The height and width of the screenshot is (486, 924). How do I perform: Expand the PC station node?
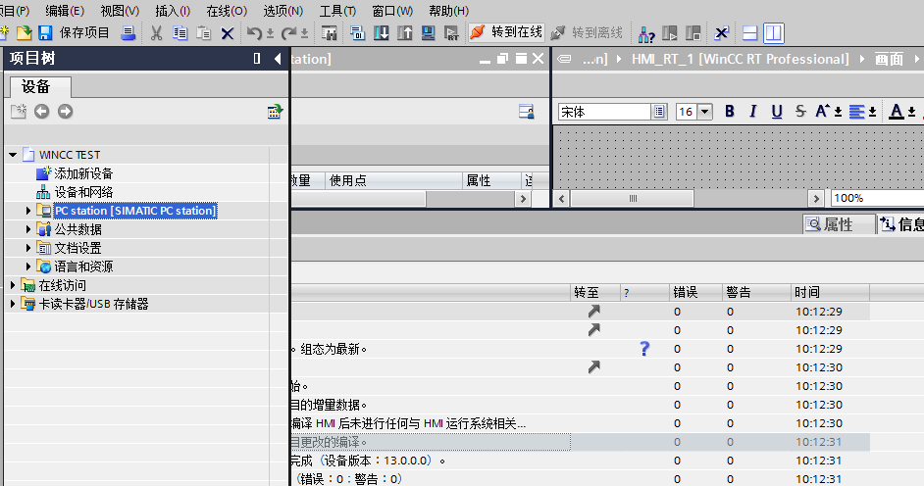[x=28, y=211]
